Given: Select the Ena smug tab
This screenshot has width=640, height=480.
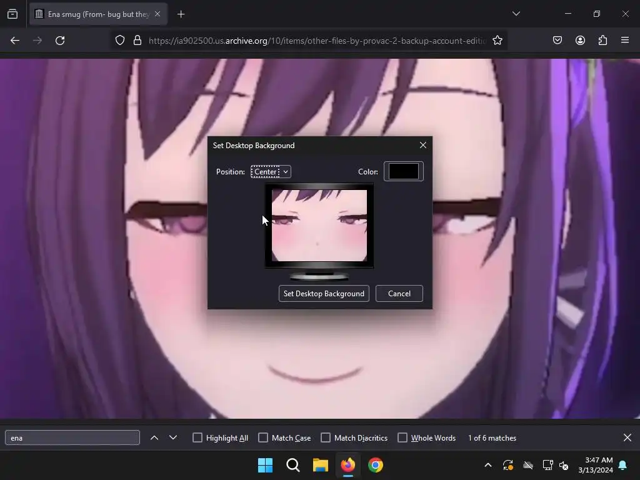Looking at the screenshot, I should click(98, 14).
